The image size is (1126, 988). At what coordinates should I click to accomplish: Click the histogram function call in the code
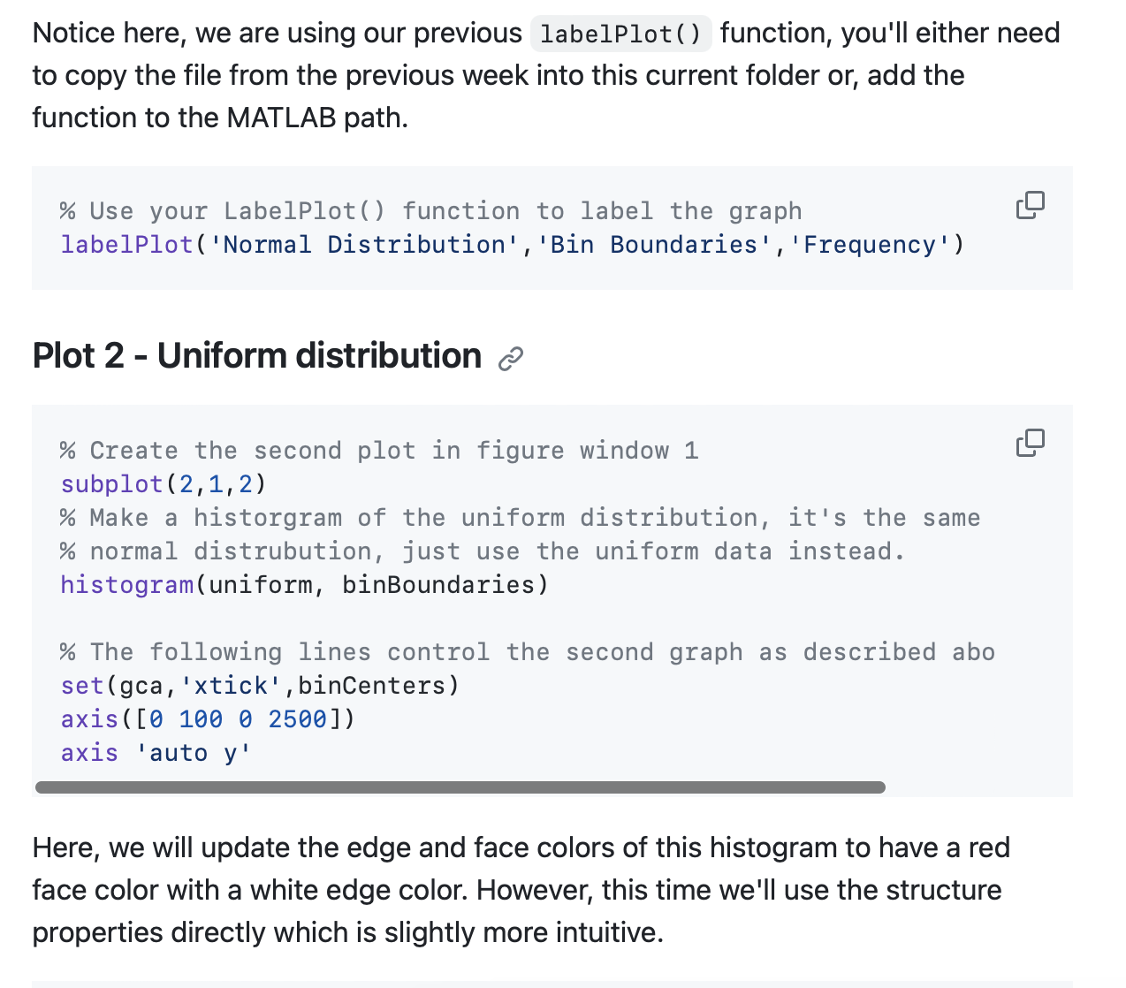[126, 584]
